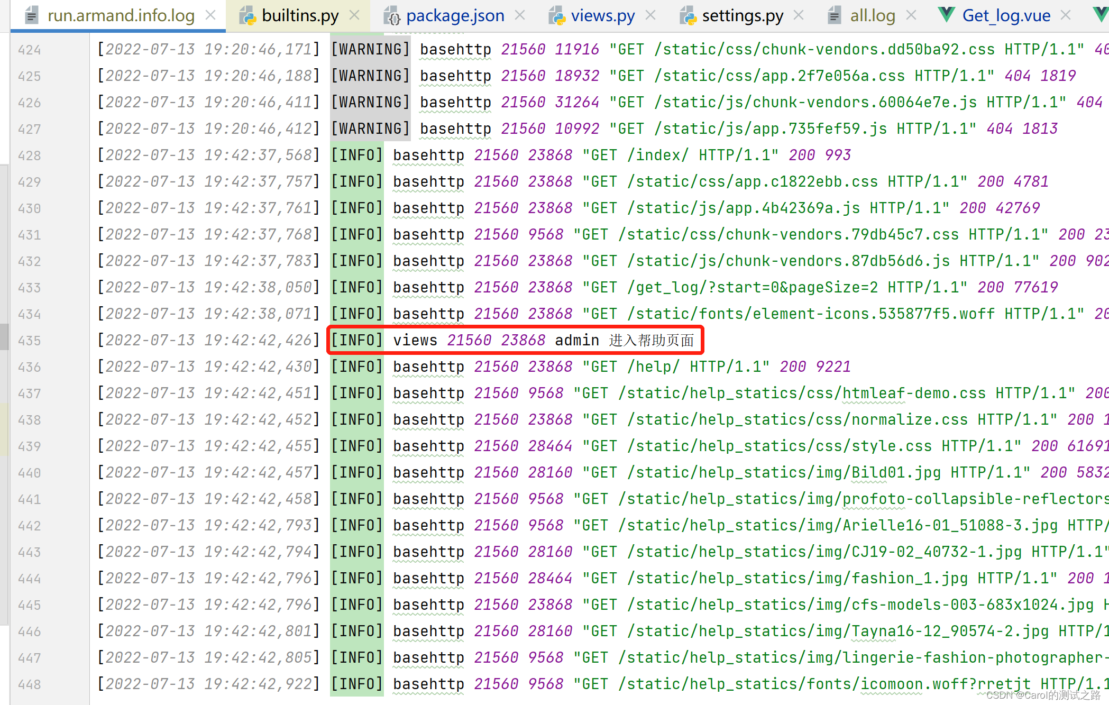Select the settings.py tab
The width and height of the screenshot is (1109, 705).
point(743,15)
